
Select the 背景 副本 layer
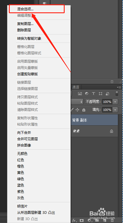[94, 120]
